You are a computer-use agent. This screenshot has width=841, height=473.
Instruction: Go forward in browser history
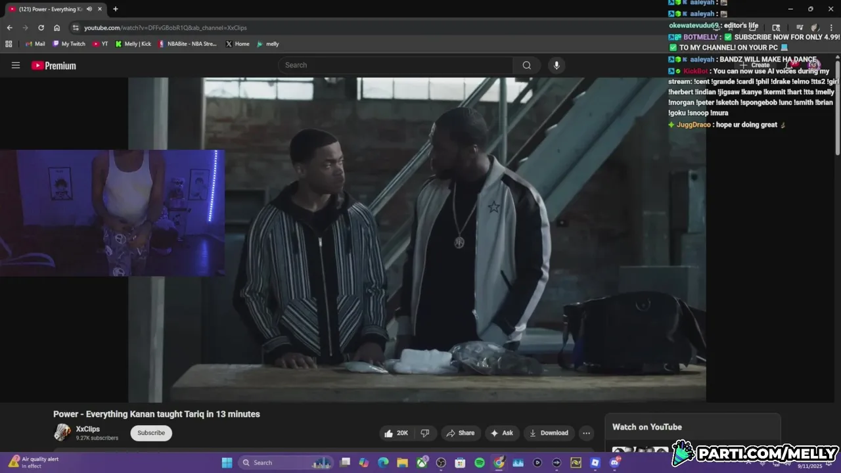[25, 28]
